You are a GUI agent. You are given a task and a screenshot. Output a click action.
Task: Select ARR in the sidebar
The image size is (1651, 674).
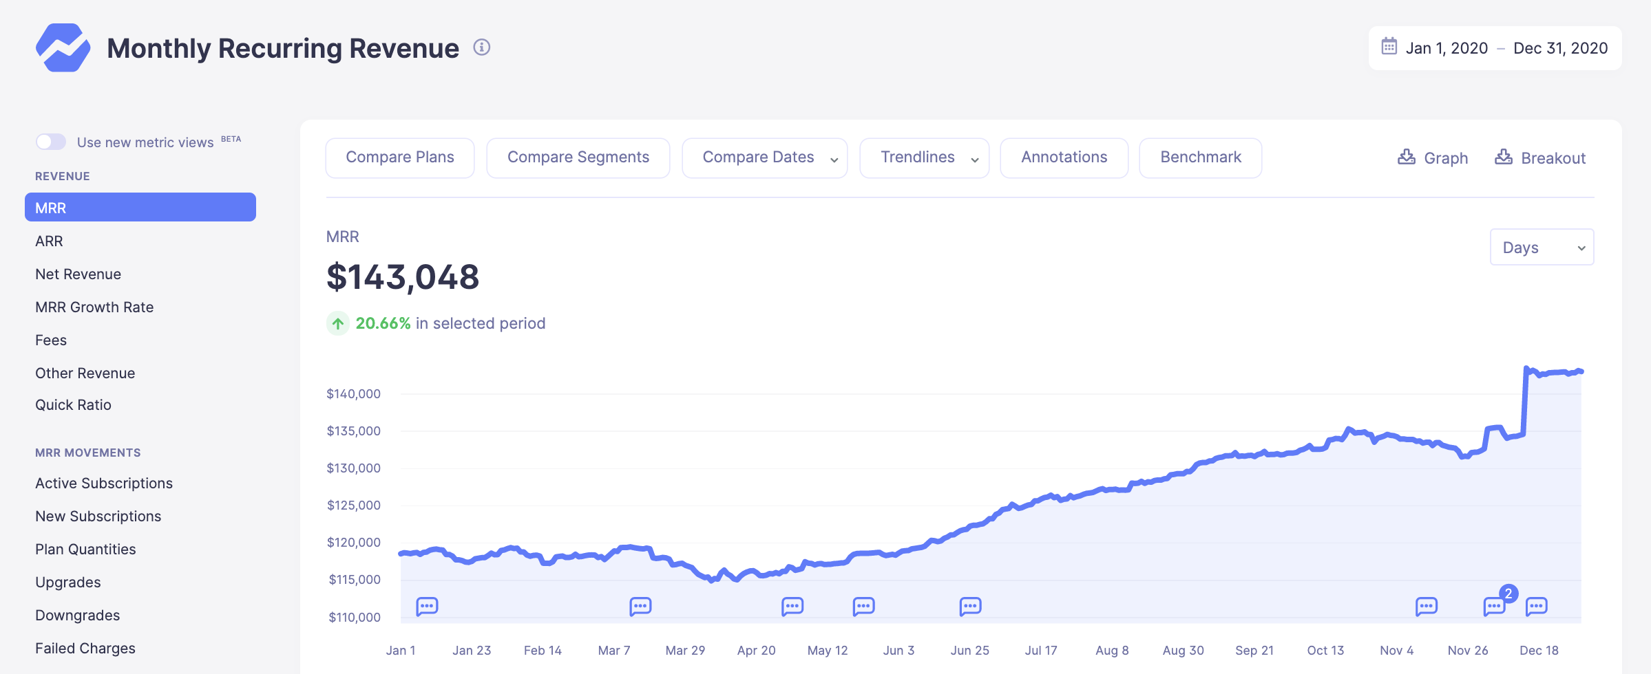coord(49,241)
